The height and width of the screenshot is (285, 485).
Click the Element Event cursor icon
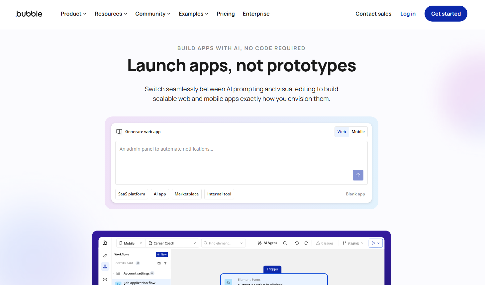[228, 282]
